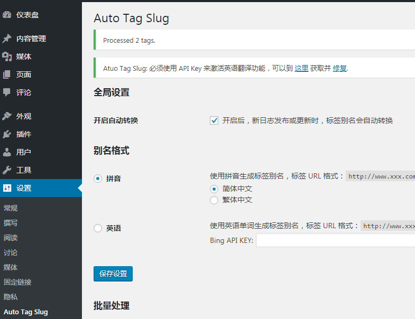Choose the 繁体中文 radio option
Viewport: 415px width, 319px height.
pos(214,200)
